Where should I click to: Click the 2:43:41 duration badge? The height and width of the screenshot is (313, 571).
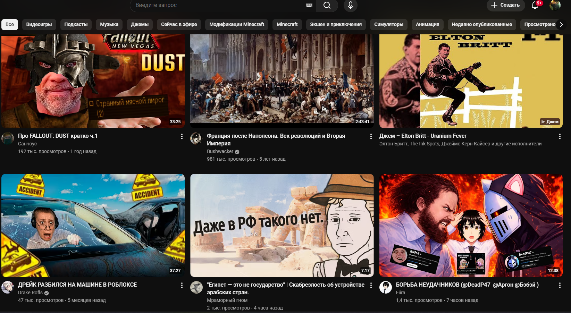point(362,122)
